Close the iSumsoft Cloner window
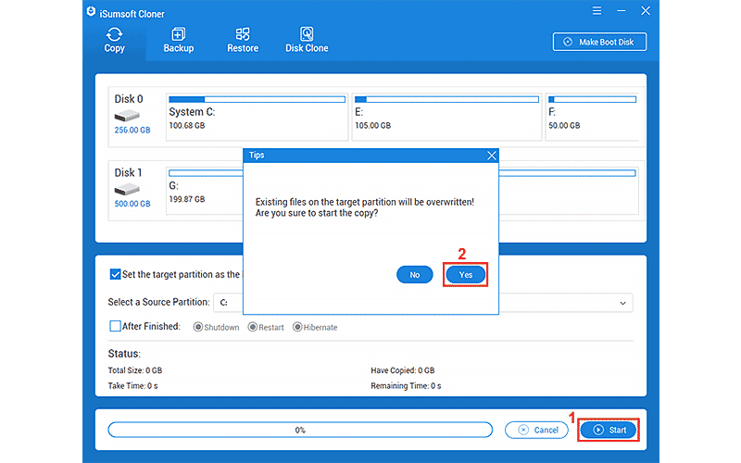 pyautogui.click(x=646, y=11)
